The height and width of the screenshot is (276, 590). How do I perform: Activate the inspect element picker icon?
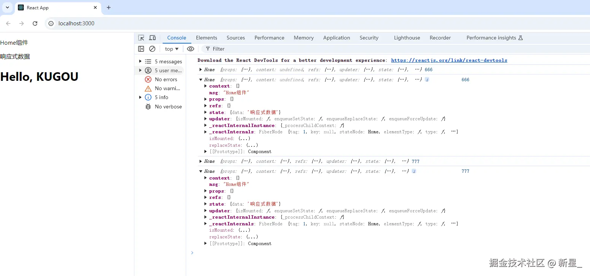[x=141, y=38]
